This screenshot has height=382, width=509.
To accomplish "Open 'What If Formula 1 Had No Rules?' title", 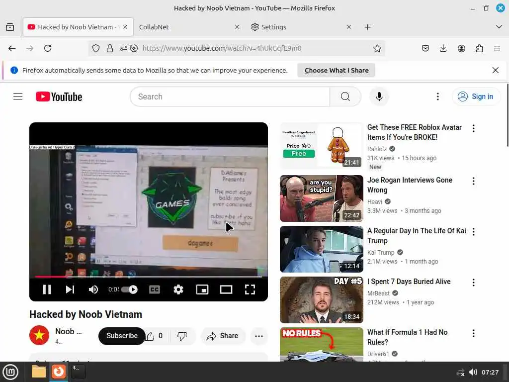I will point(408,337).
